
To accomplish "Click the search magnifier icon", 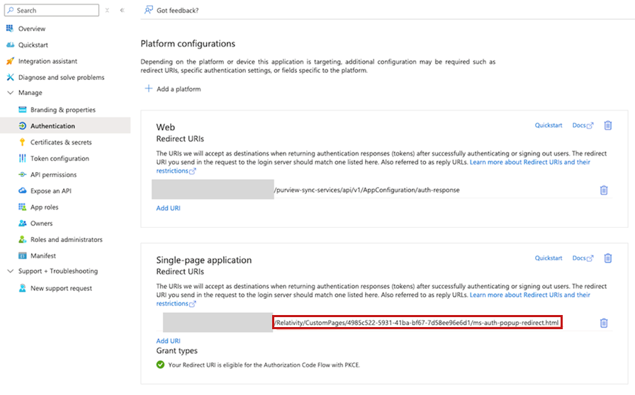I will [x=11, y=10].
